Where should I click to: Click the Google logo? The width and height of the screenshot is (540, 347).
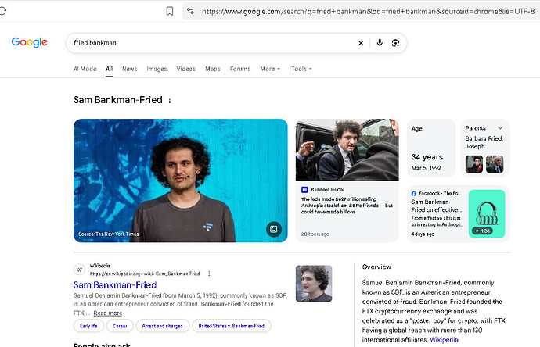[x=29, y=42]
